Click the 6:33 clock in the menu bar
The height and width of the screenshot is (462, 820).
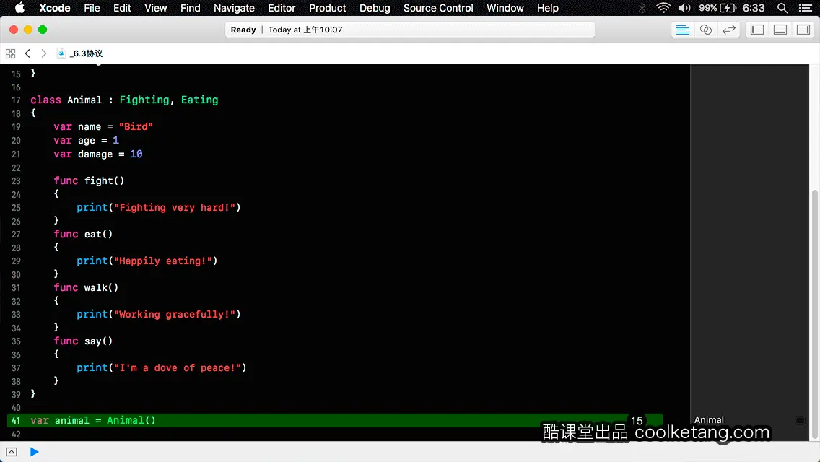tap(754, 8)
